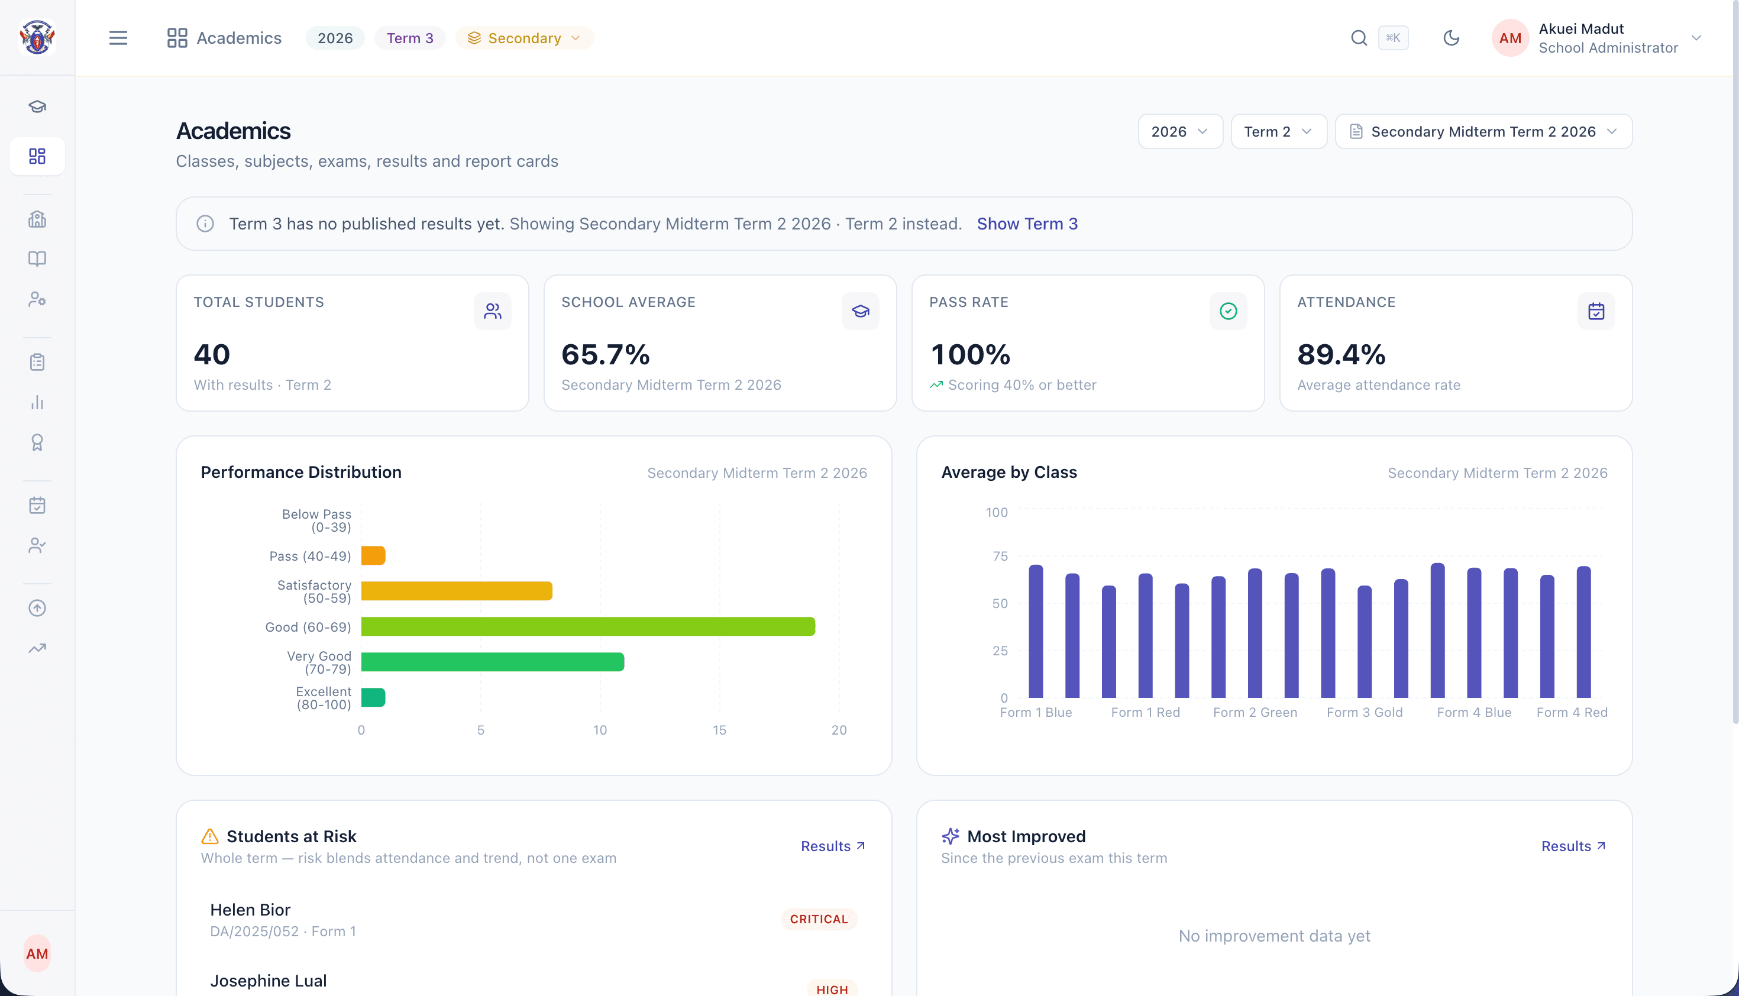The height and width of the screenshot is (996, 1739).
Task: Open Helen Bior at-risk row
Action: (x=534, y=919)
